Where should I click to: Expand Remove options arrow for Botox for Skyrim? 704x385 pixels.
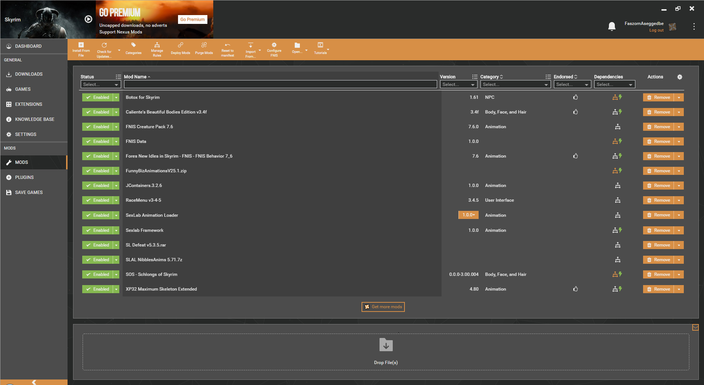[679, 97]
